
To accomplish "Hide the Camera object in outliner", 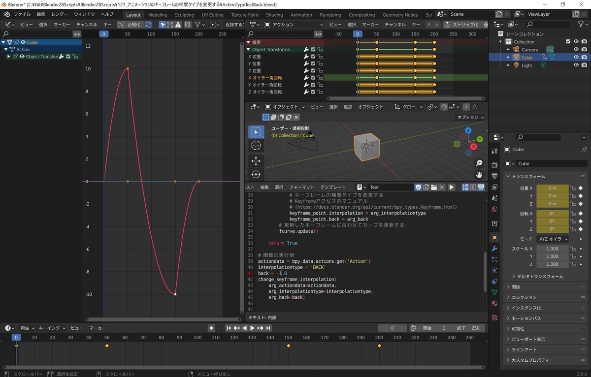I will (x=576, y=50).
